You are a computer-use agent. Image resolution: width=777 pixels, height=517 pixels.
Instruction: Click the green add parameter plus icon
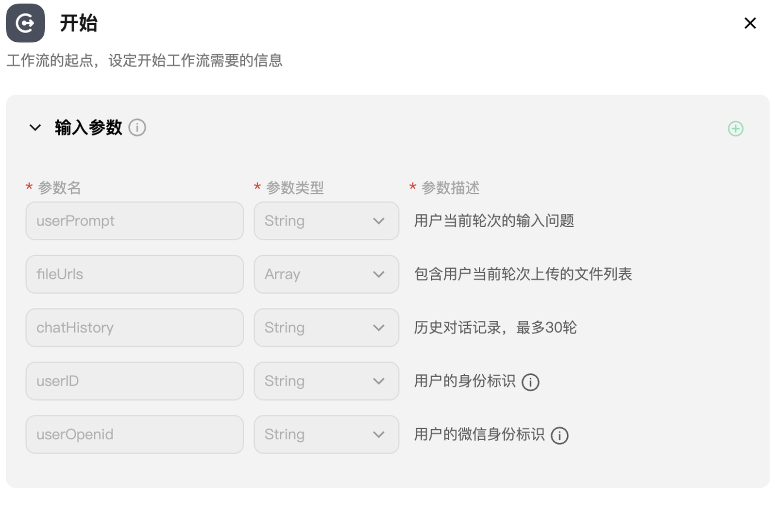(735, 129)
